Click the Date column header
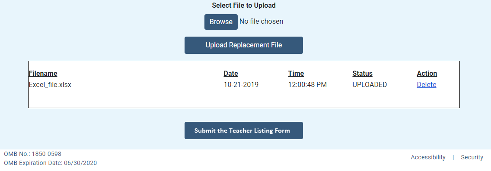The height and width of the screenshot is (171, 491). pos(231,73)
